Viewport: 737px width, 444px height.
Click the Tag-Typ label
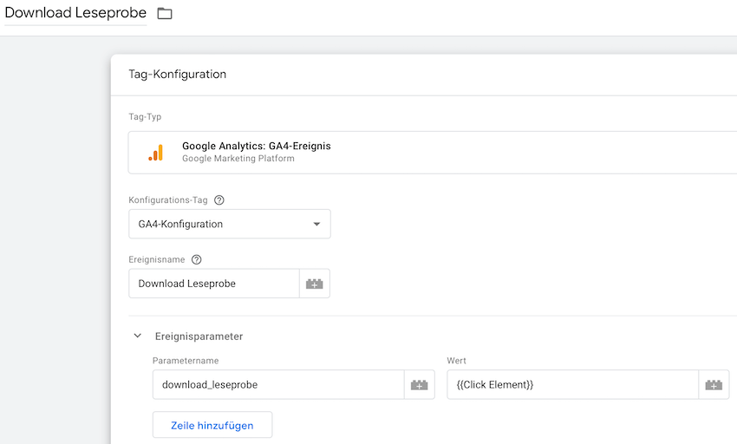pyautogui.click(x=145, y=117)
